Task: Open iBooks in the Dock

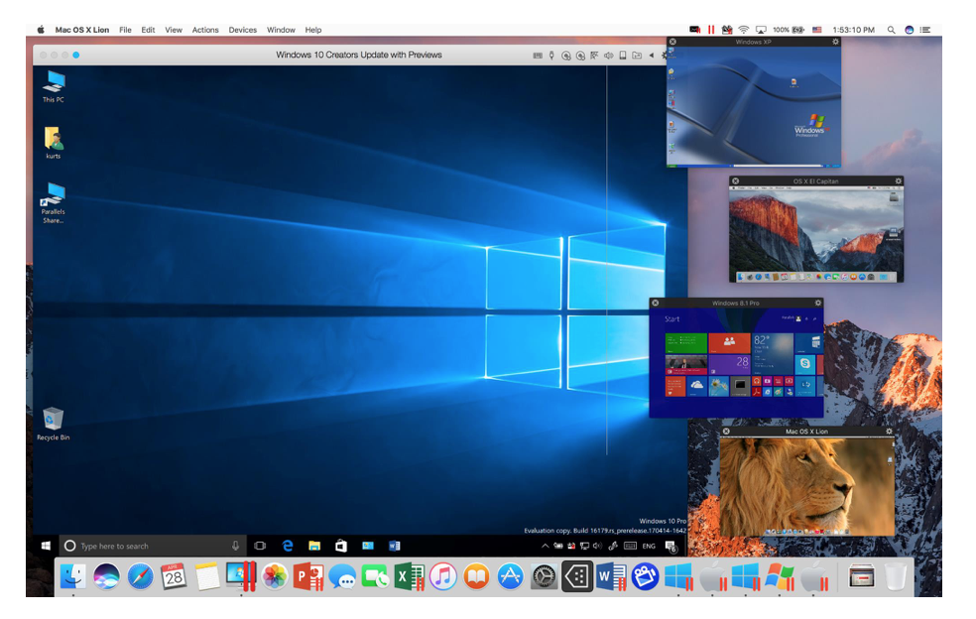Action: coord(476,576)
